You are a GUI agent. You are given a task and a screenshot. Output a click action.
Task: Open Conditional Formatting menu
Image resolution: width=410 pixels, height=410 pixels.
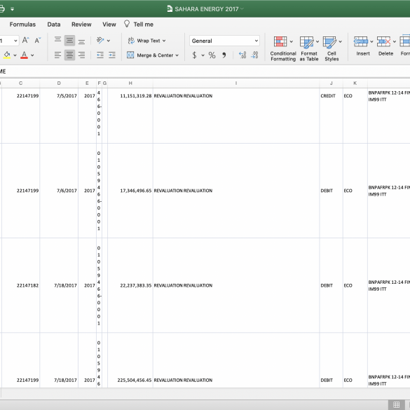(283, 49)
